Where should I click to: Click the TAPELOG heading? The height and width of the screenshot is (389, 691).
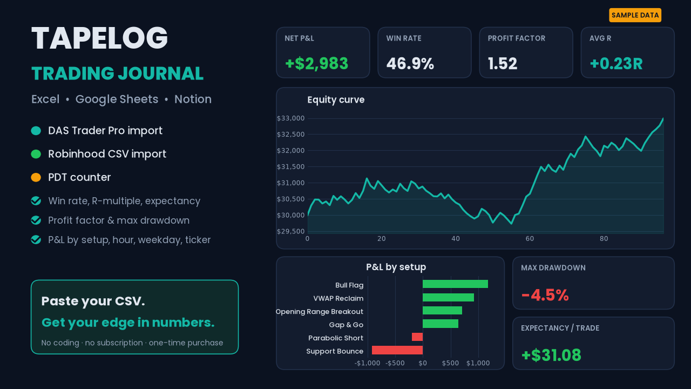coord(100,38)
